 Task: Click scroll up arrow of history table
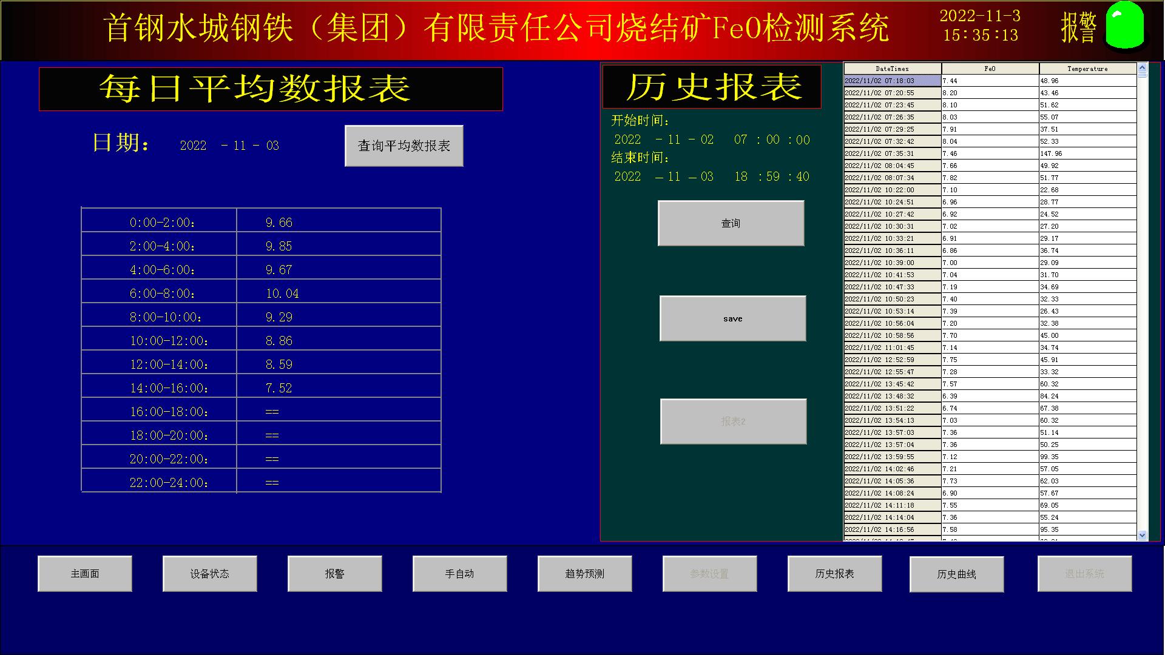1143,67
